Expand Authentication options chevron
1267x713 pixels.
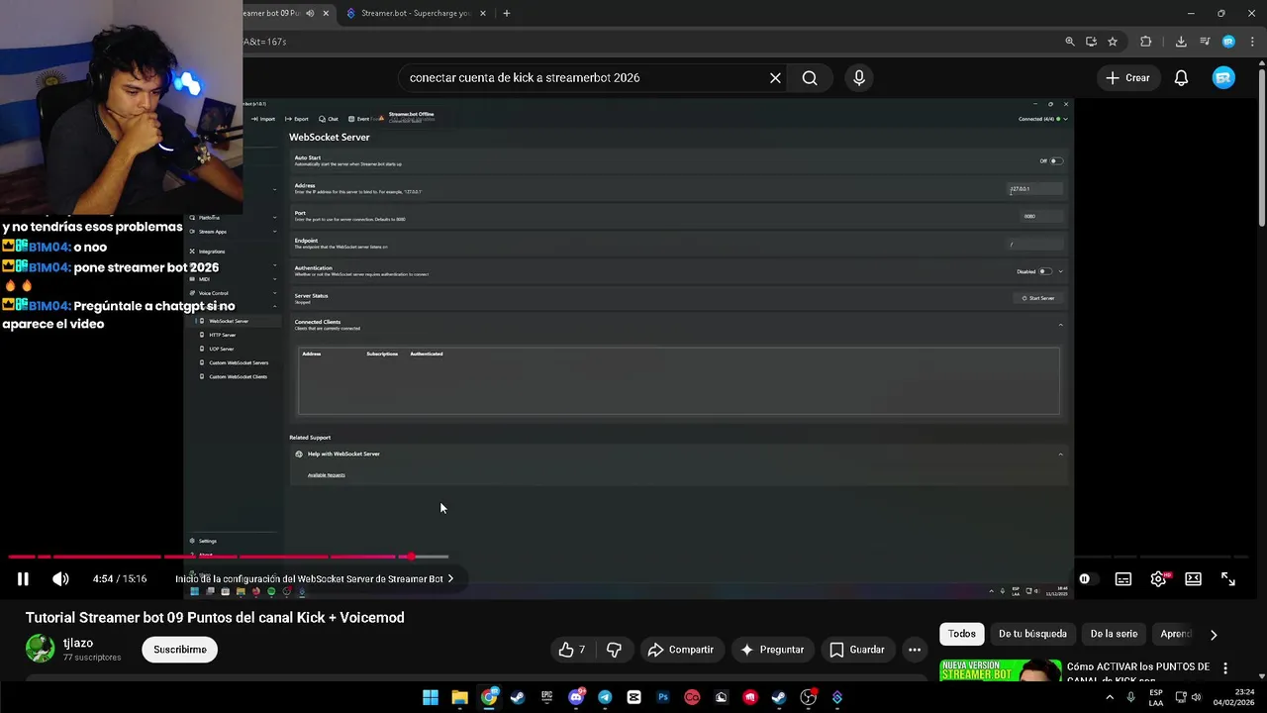point(1060,271)
